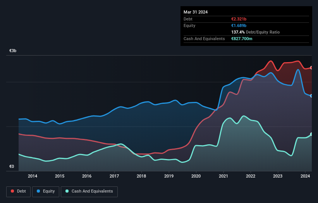Click the Mar 31 2024 tooltip date
The image size is (318, 203).
[196, 12]
